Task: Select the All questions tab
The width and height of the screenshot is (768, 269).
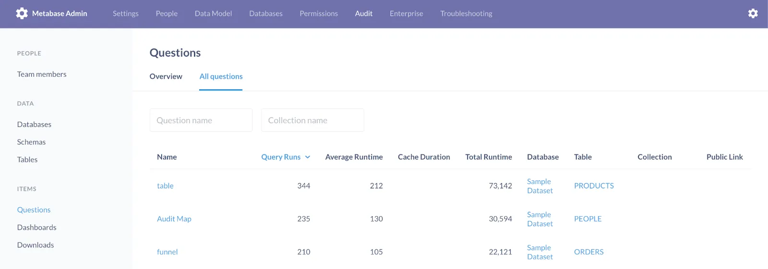Action: tap(221, 76)
